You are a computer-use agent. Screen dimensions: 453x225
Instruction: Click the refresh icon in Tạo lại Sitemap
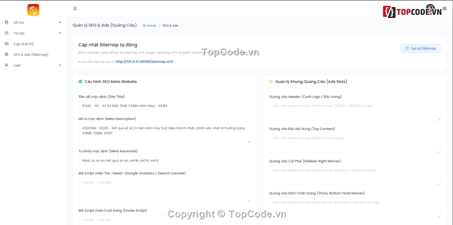tap(407, 49)
